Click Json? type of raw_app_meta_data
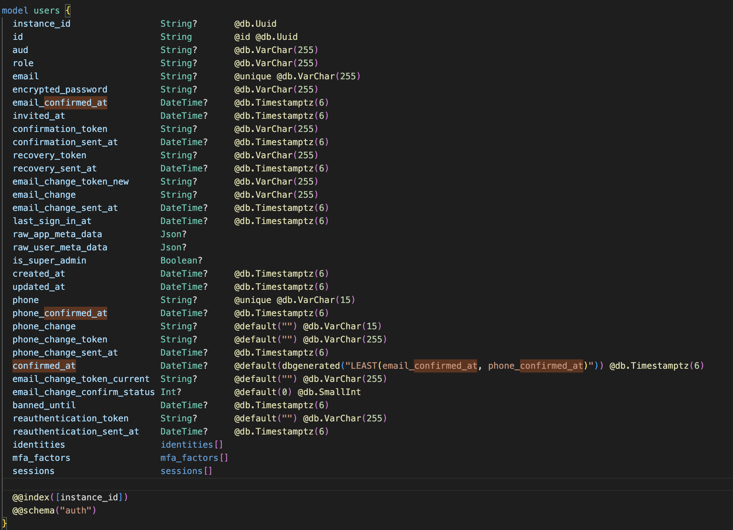 point(173,234)
